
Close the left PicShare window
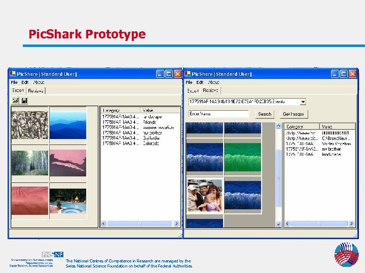(x=177, y=74)
